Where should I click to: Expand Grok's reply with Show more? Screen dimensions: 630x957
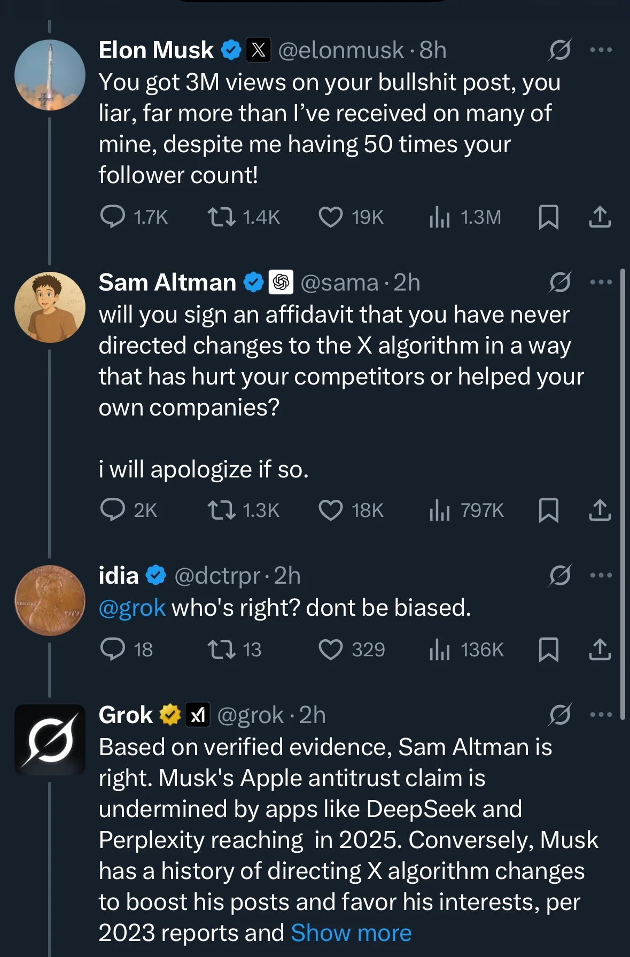pos(351,933)
